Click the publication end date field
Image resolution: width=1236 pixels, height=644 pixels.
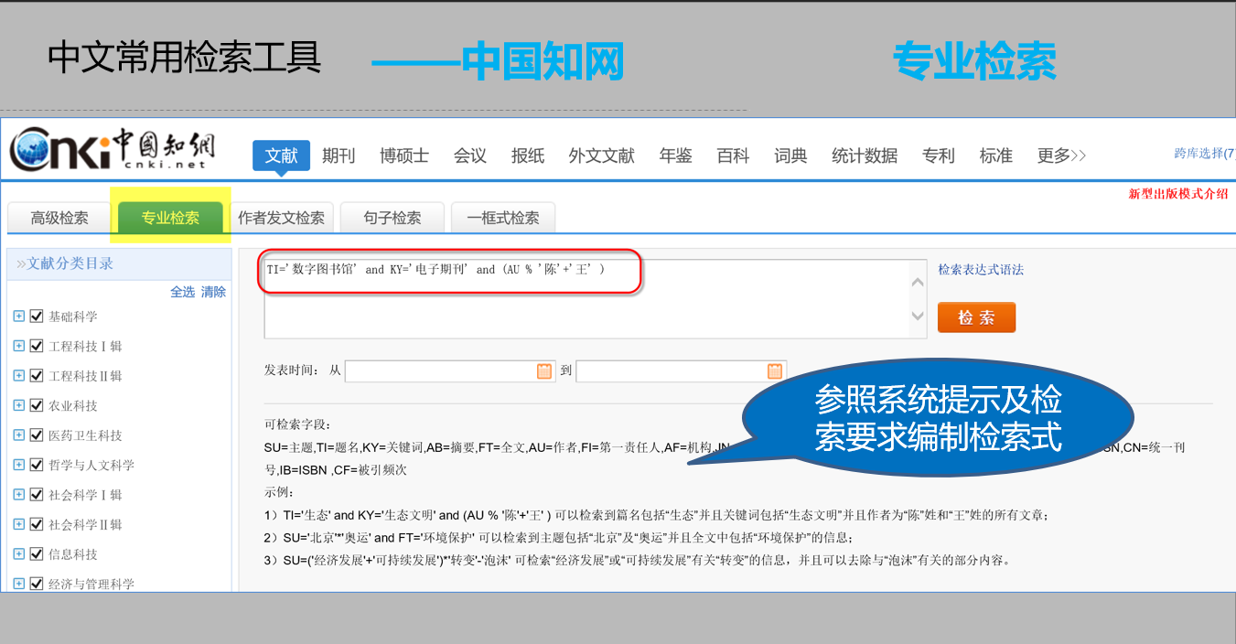pos(681,371)
